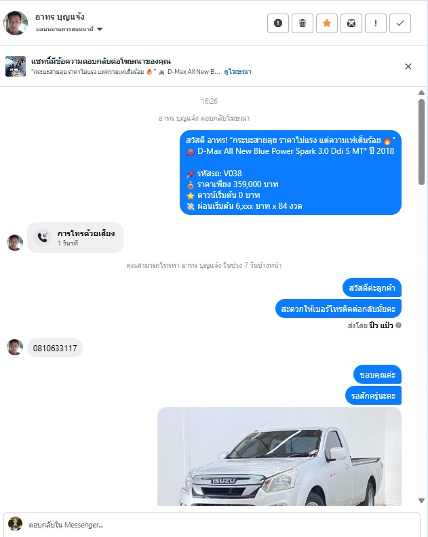Viewport: 428px width, 537px height.
Task: Flag priority with the exclamation mark icon
Action: click(376, 23)
